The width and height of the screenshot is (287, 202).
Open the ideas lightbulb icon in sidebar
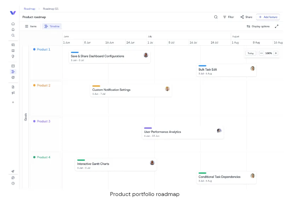click(x=13, y=56)
